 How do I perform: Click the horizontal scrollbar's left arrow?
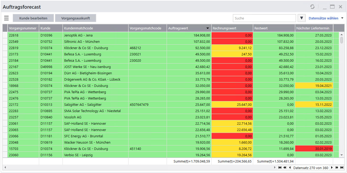point(5,167)
